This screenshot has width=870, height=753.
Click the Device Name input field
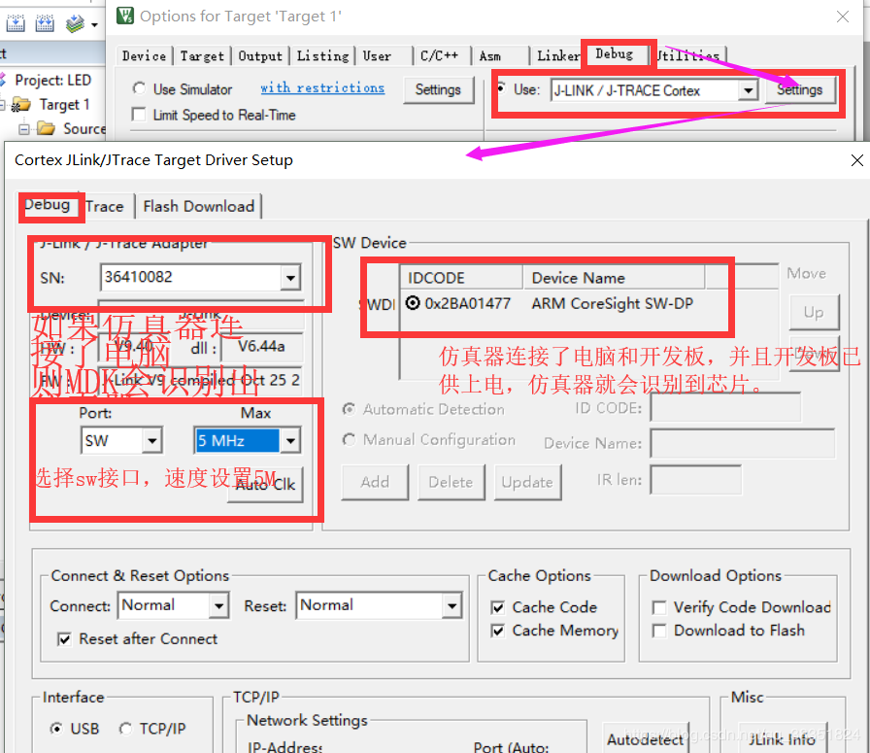click(x=743, y=443)
